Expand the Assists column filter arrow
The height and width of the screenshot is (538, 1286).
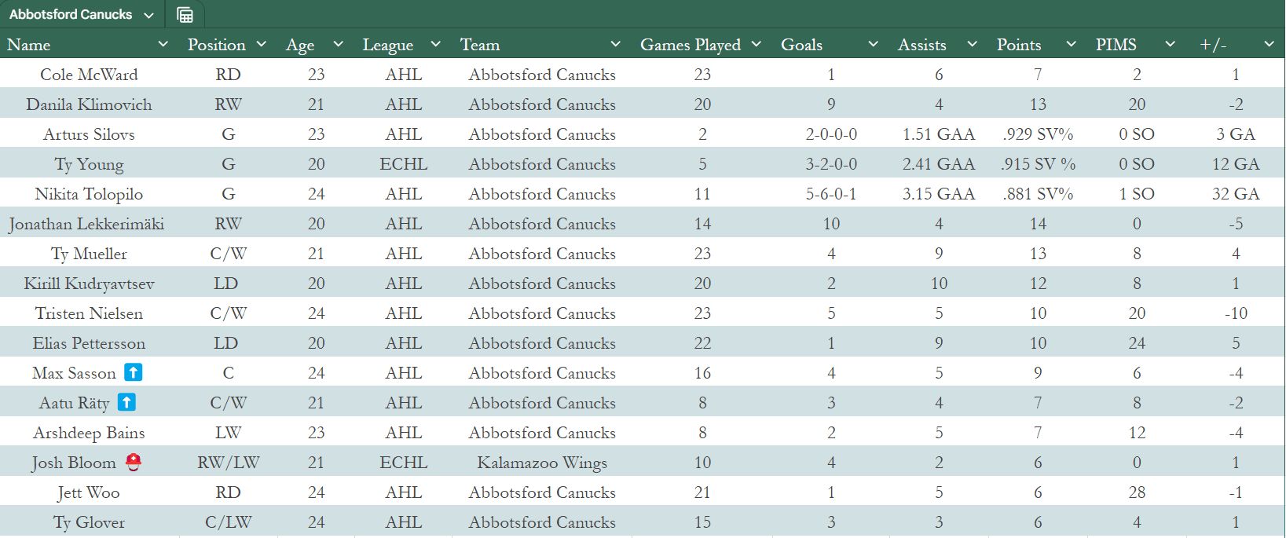pyautogui.click(x=972, y=44)
